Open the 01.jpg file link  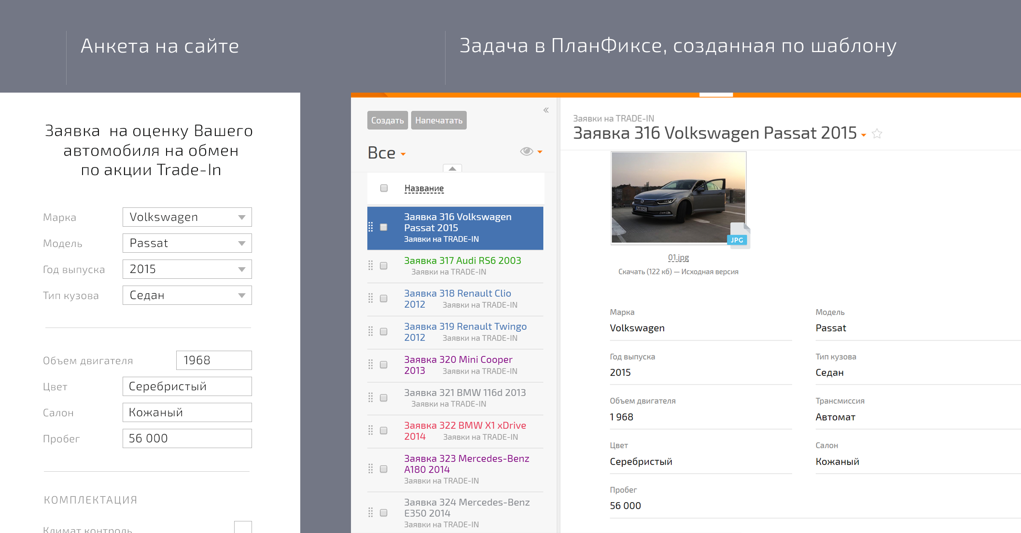(x=678, y=258)
